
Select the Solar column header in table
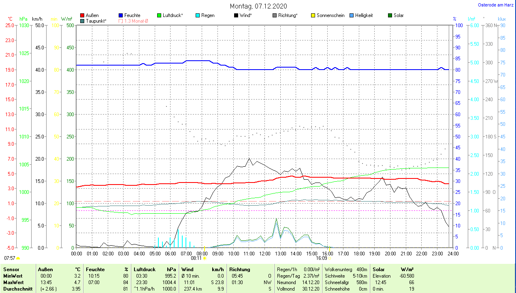click(x=378, y=270)
